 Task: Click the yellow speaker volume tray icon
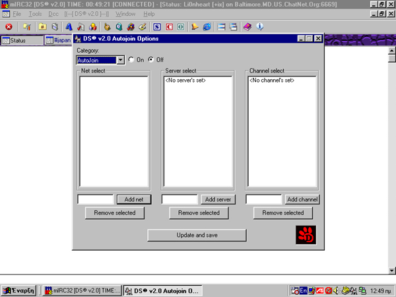point(336,290)
